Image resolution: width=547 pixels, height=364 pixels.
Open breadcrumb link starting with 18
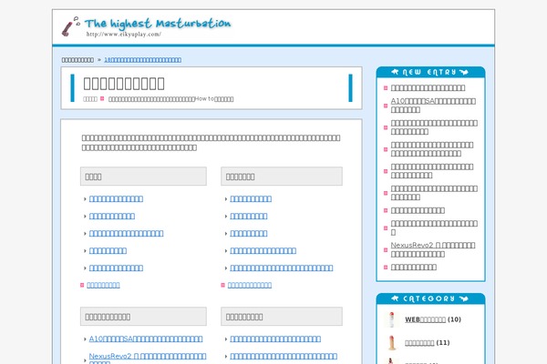tap(143, 60)
